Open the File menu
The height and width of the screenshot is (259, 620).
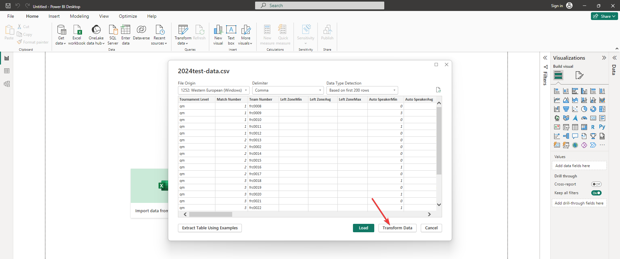click(x=11, y=16)
